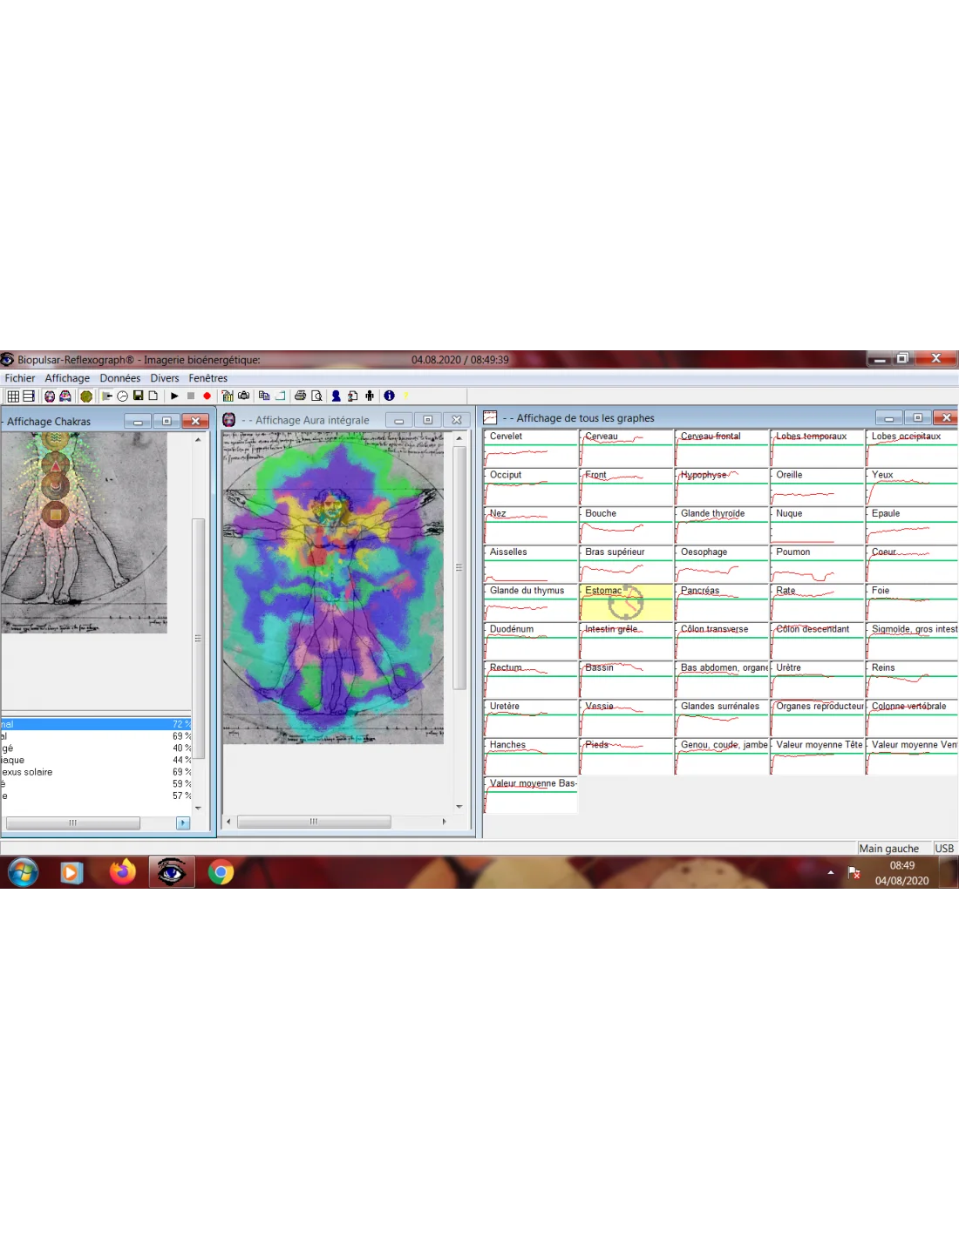Viewport: 959px width, 1239px height.
Task: Open the first aura display icon
Action: pyautogui.click(x=50, y=396)
